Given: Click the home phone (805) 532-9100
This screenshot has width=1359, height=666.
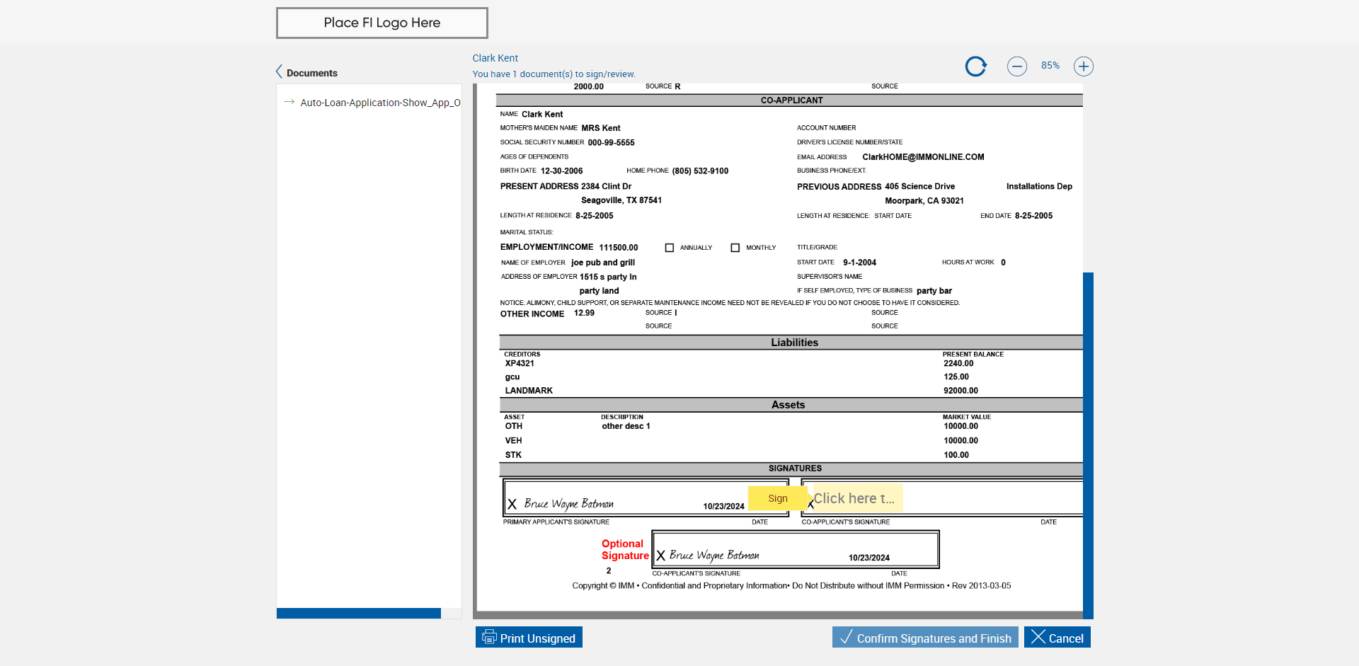Looking at the screenshot, I should coord(700,171).
